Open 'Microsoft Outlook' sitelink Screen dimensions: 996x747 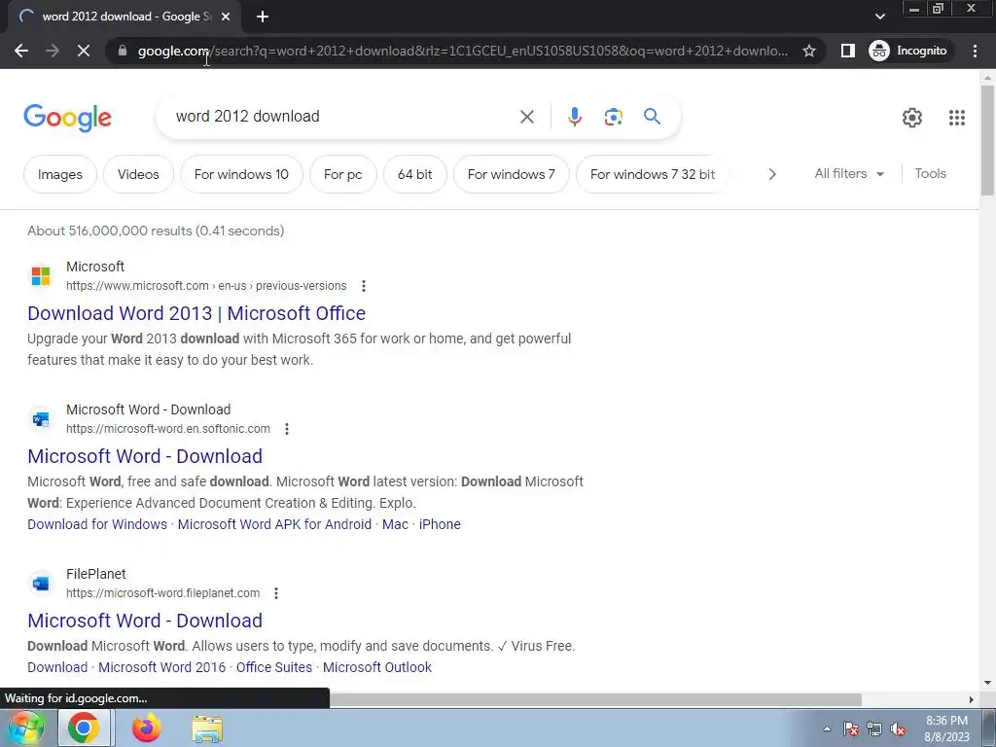tap(377, 667)
